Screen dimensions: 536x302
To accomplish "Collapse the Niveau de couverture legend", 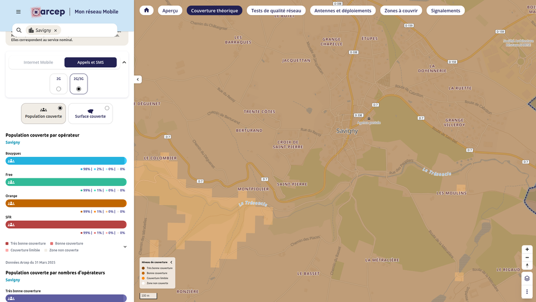I will pyautogui.click(x=171, y=262).
